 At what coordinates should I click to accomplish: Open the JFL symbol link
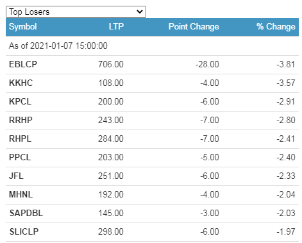(16, 176)
